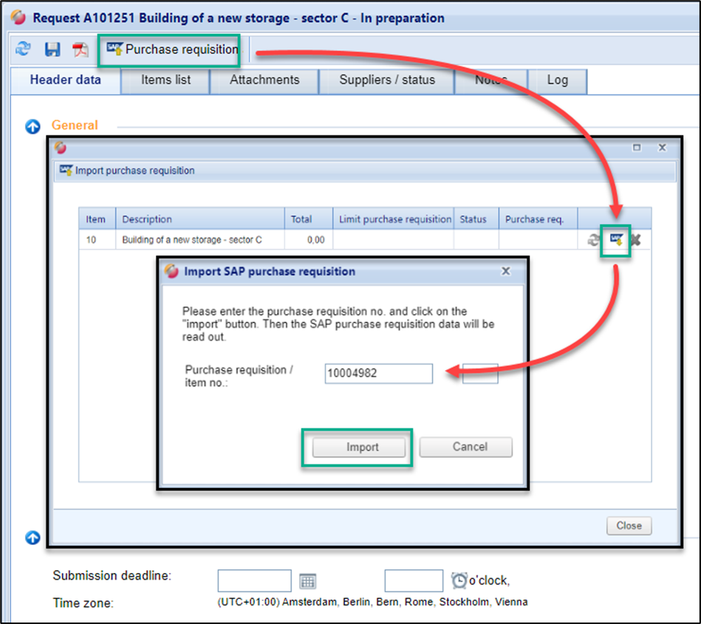Screen dimensions: 701x624
Task: Delete item row using X icon
Action: [x=635, y=240]
